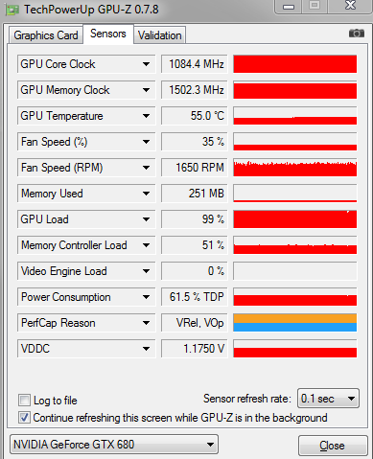Switch to the Validation tab
This screenshot has width=373, height=459.
pyautogui.click(x=159, y=35)
